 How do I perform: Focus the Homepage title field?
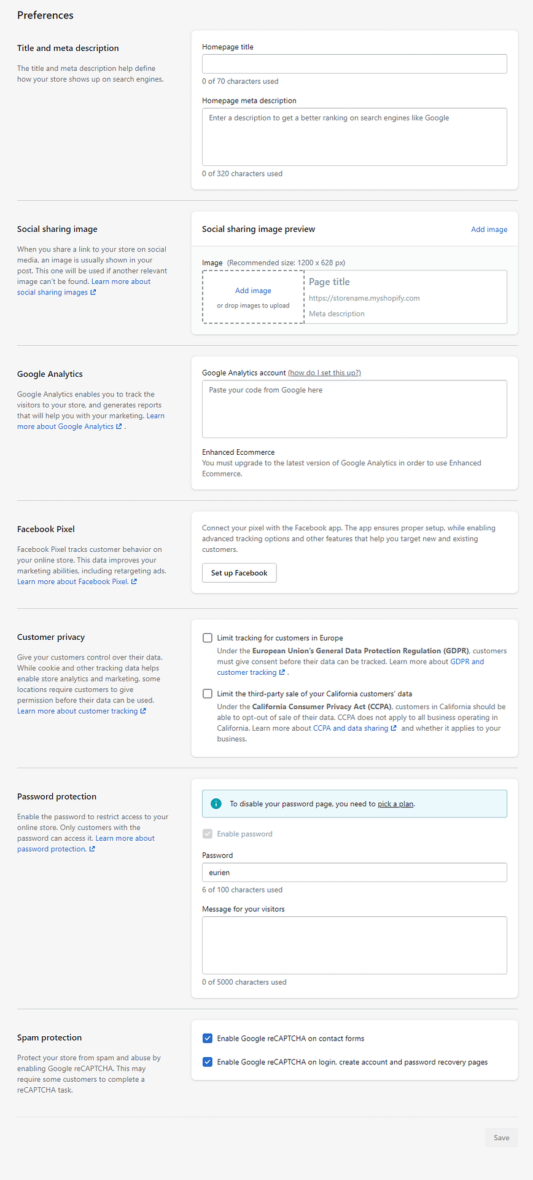(x=354, y=64)
